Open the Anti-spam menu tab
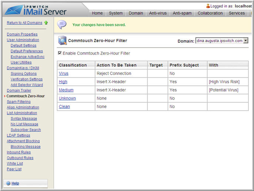254x191 pixels. (x=182, y=13)
